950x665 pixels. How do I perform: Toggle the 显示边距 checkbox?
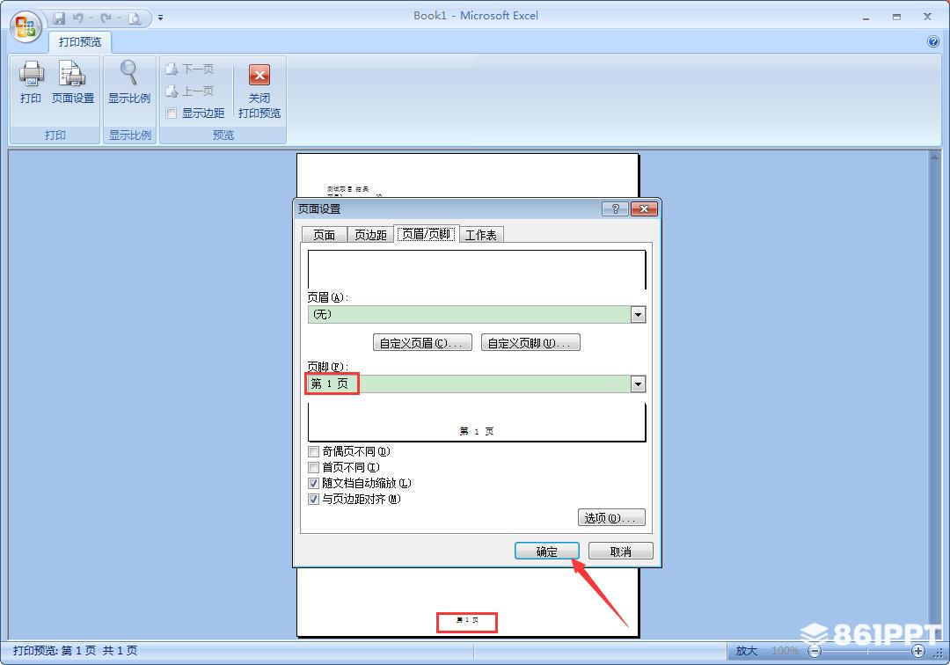[172, 113]
